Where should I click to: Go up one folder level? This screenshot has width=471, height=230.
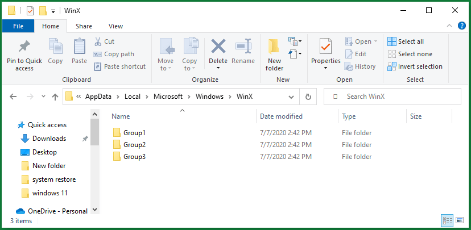click(55, 97)
